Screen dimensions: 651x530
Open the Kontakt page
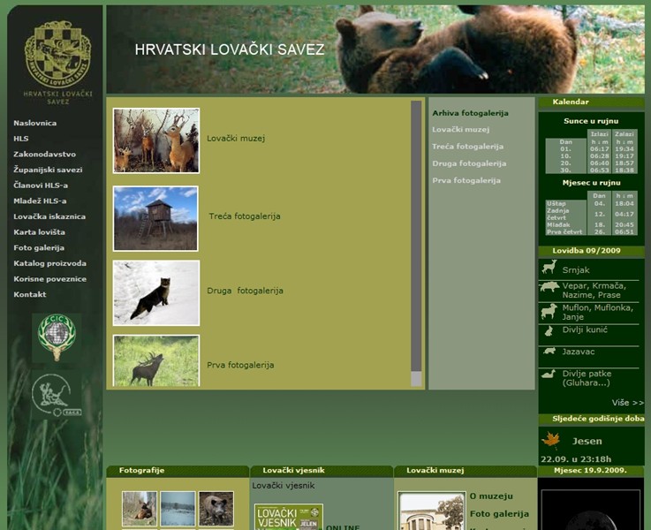(29, 294)
